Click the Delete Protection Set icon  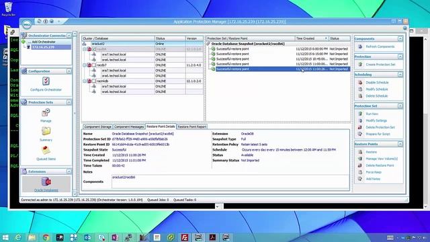pyautogui.click(x=360, y=127)
